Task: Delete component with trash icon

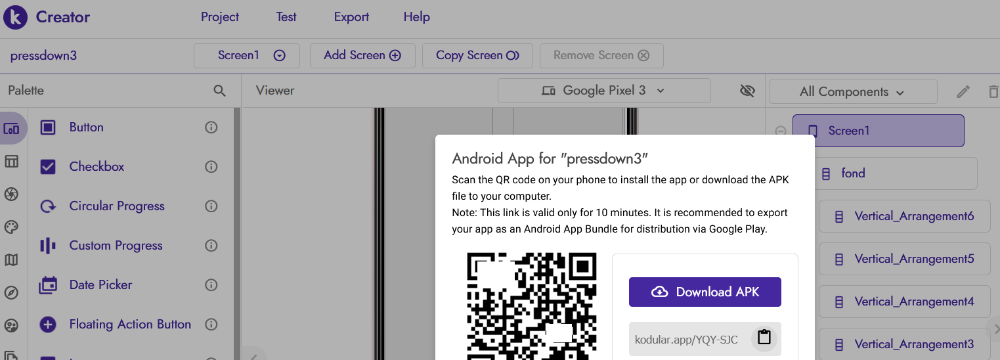Action: pos(993,92)
